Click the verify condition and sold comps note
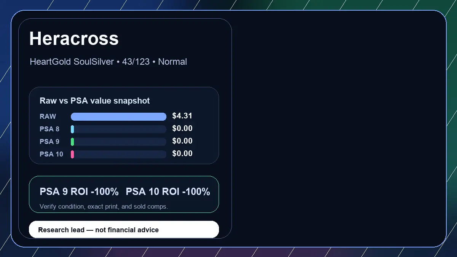This screenshot has width=457, height=257. pyautogui.click(x=104, y=207)
